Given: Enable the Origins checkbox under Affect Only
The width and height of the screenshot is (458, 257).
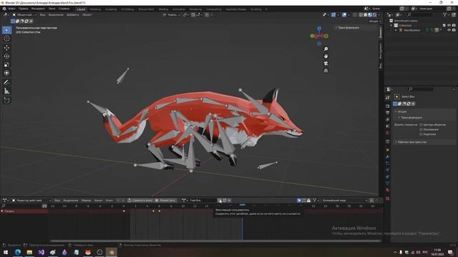Looking at the screenshot, I should (421, 125).
